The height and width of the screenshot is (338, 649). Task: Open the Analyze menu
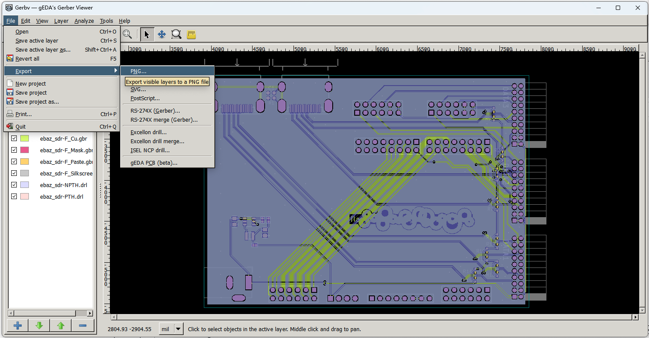pos(84,21)
